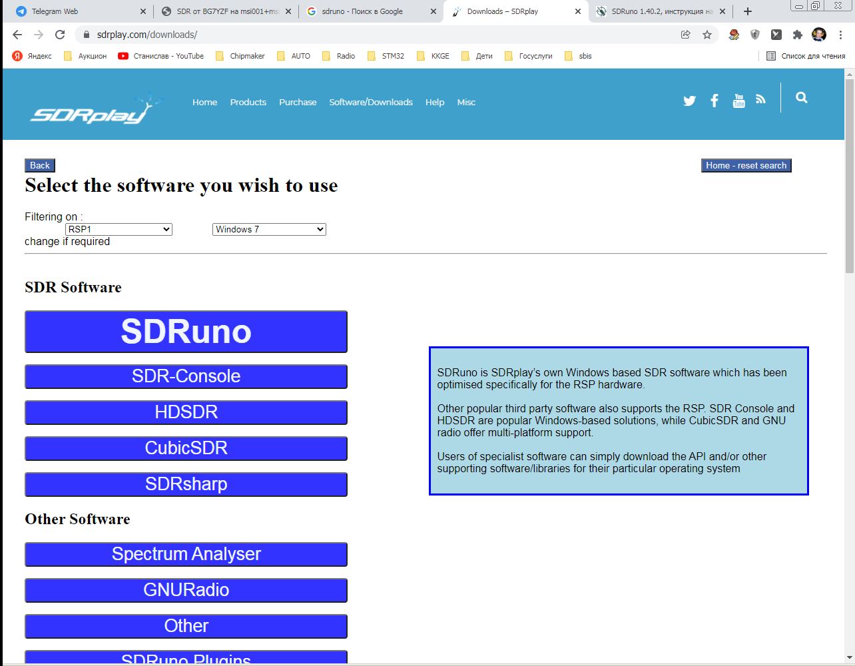Select the SDRsharp button
This screenshot has width=855, height=666.
pyautogui.click(x=186, y=484)
